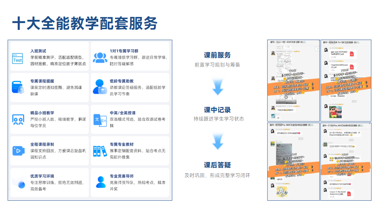Open the Pre AMC8全程4班反馈群 (9) chat screenshot with rabbit sticker
The image size is (380, 205).
(x=293, y=162)
